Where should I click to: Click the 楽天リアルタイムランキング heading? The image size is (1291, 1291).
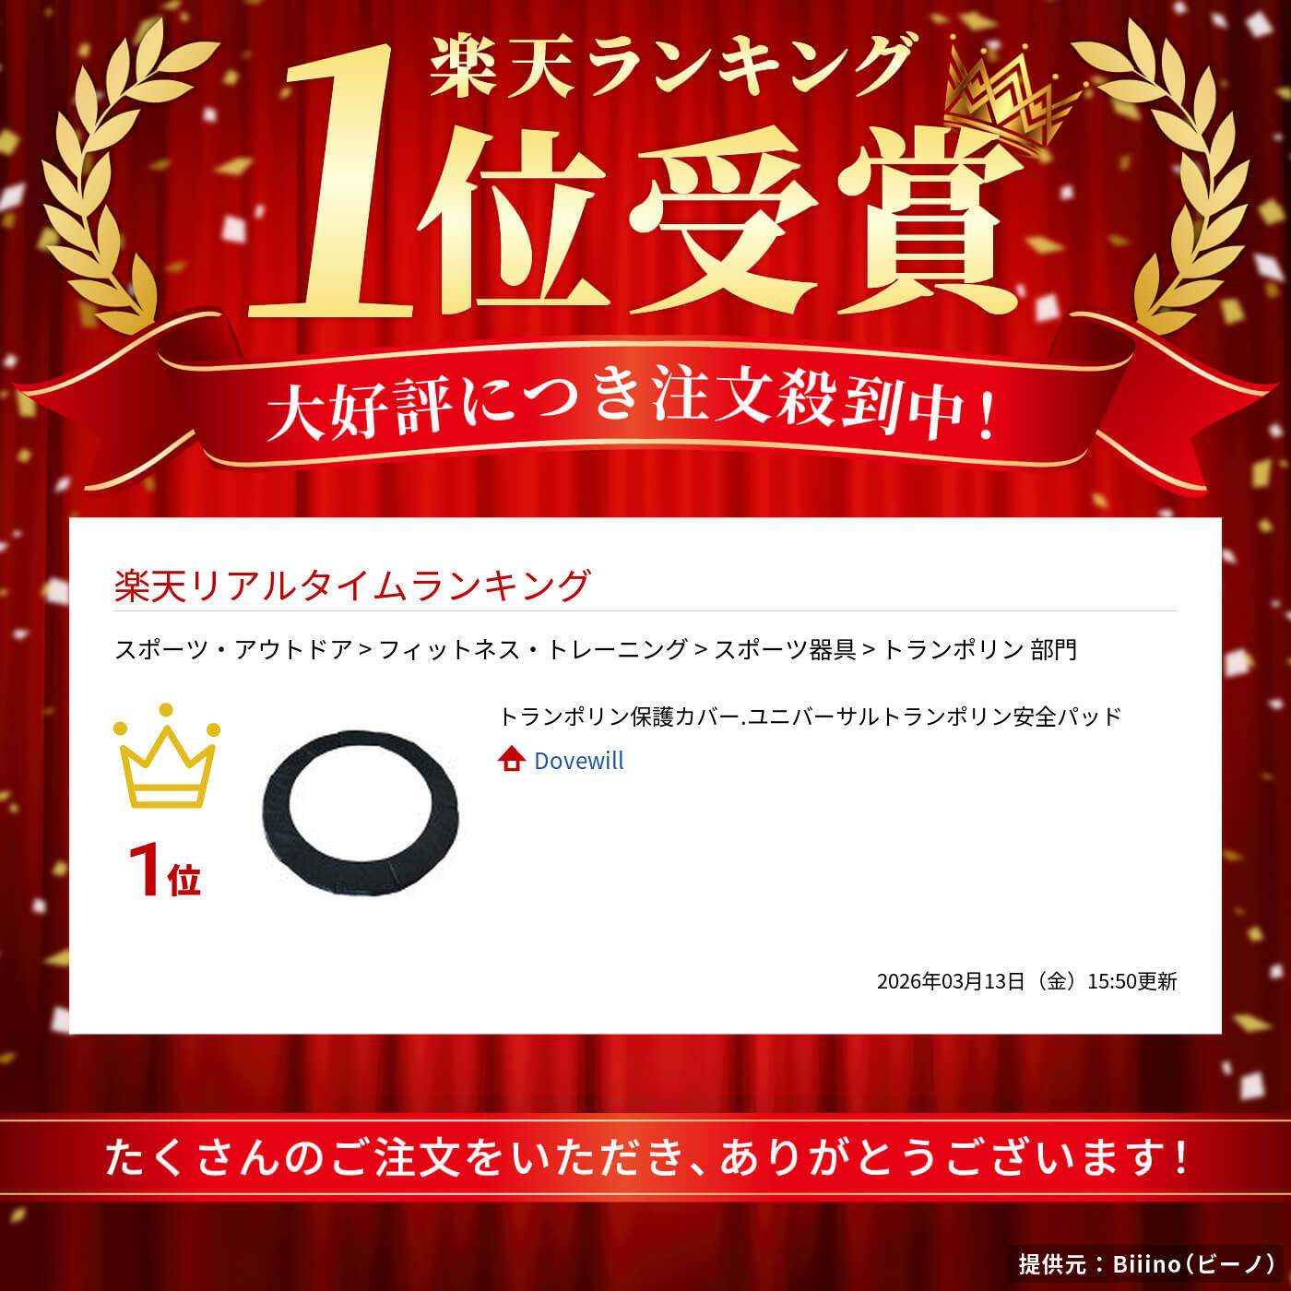click(352, 586)
